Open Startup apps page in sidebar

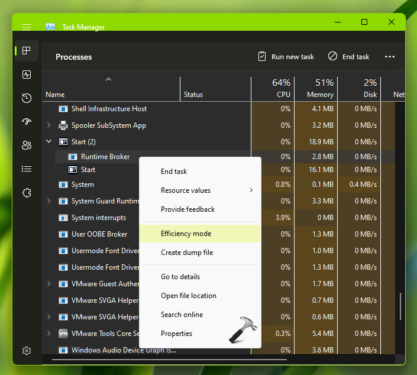point(27,122)
